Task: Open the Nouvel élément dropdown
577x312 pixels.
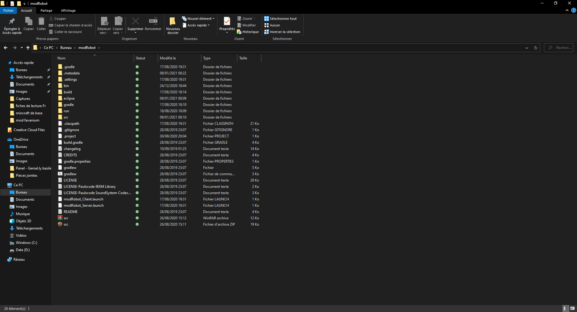Action: (x=199, y=19)
